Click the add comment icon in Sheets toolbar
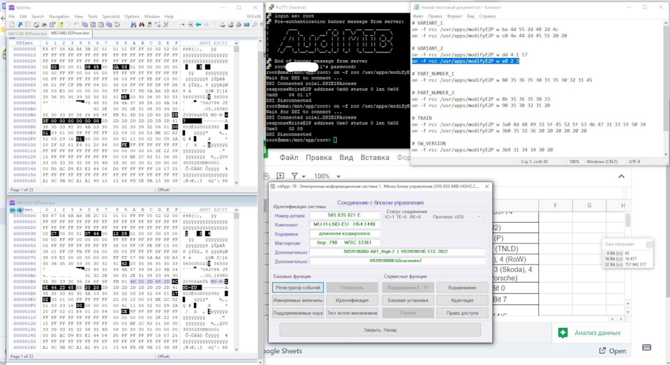This screenshot has height=365, width=670. coord(281,176)
